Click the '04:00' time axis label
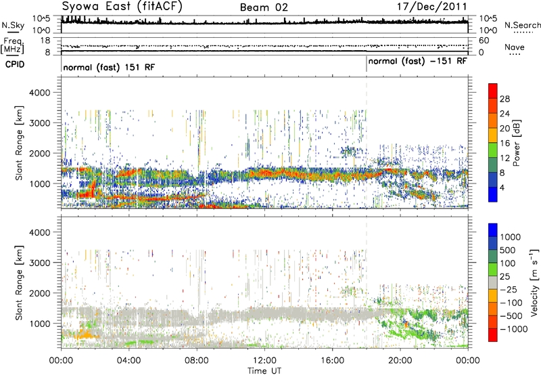The height and width of the screenshot is (375, 541). tap(128, 361)
